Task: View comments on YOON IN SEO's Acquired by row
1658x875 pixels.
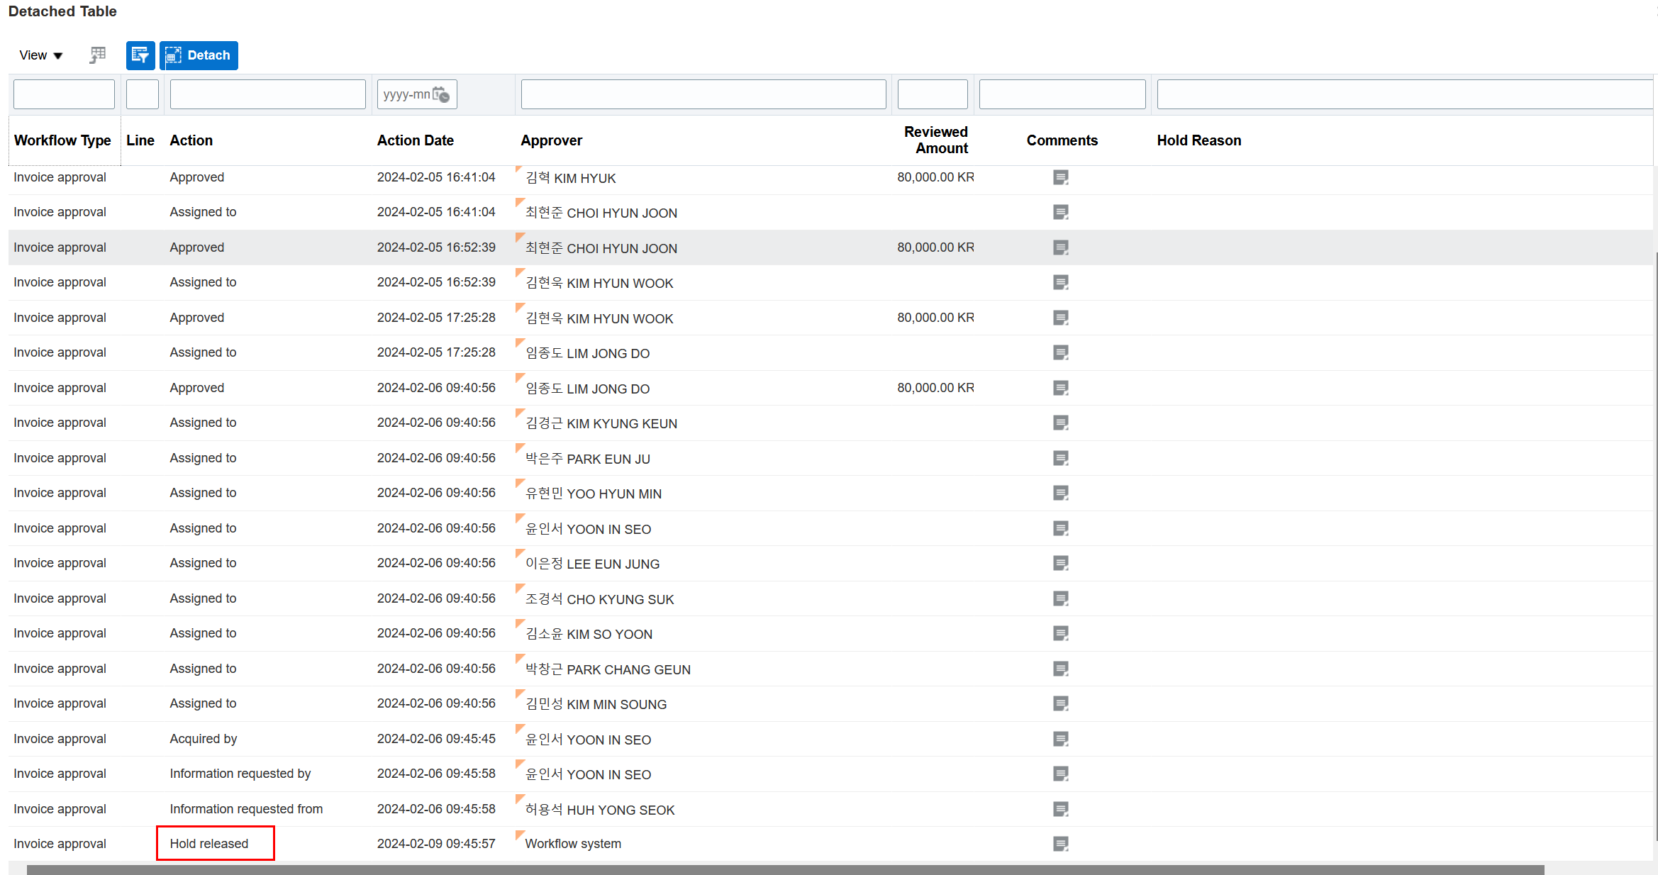Action: [1060, 738]
